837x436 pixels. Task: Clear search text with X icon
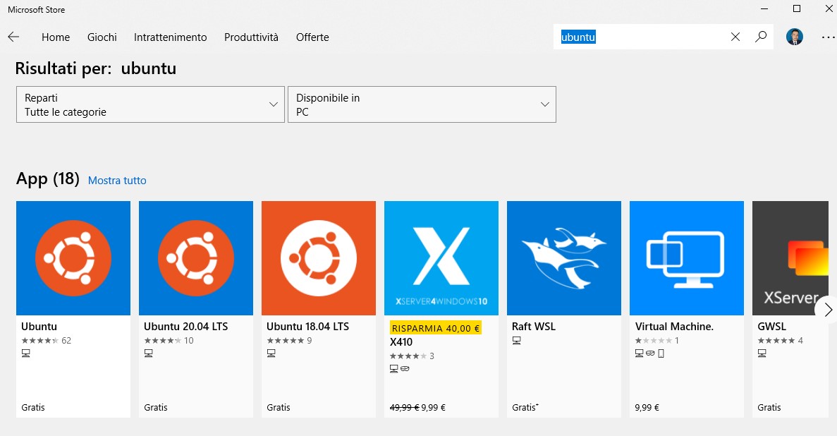tap(735, 37)
